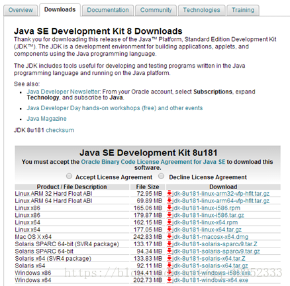
Task: Click download arrow icon for linux-arm32-vfp-hflt.tar.gz
Action: point(169,193)
